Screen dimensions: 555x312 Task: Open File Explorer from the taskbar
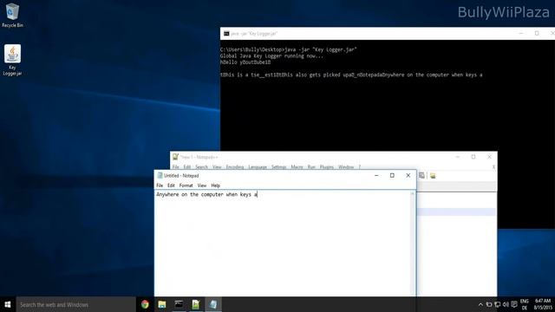point(162,304)
